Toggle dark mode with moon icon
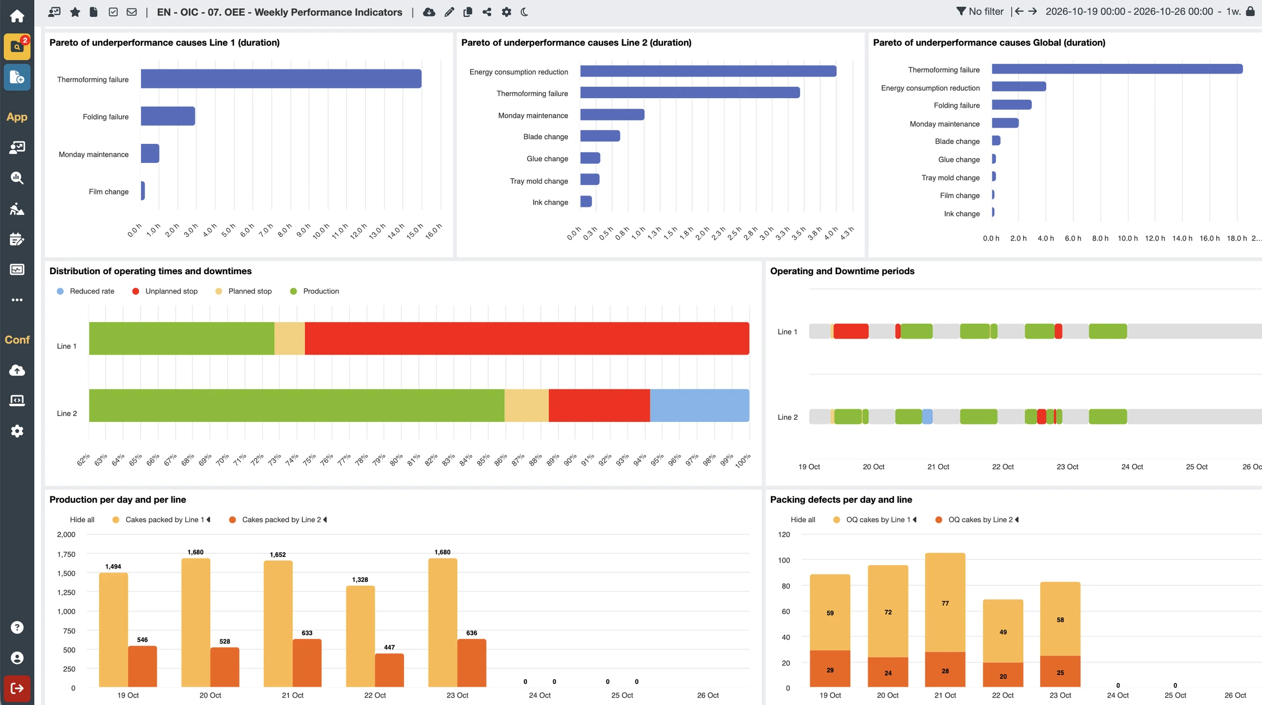 click(x=524, y=12)
